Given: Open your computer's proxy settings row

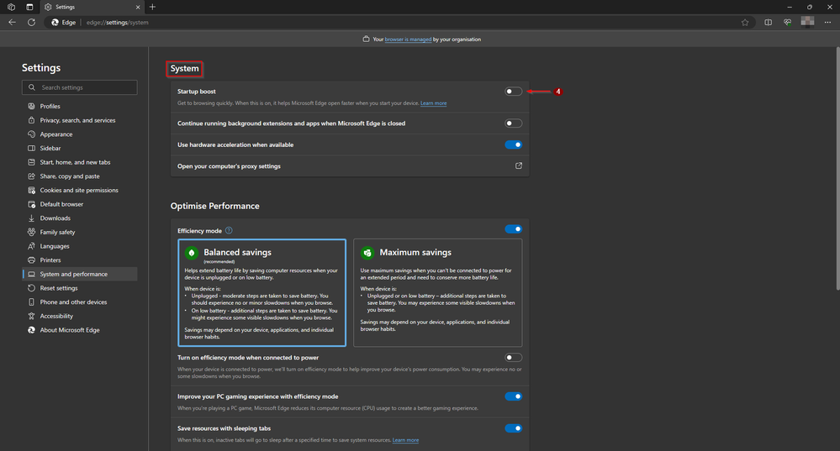Looking at the screenshot, I should 349,166.
